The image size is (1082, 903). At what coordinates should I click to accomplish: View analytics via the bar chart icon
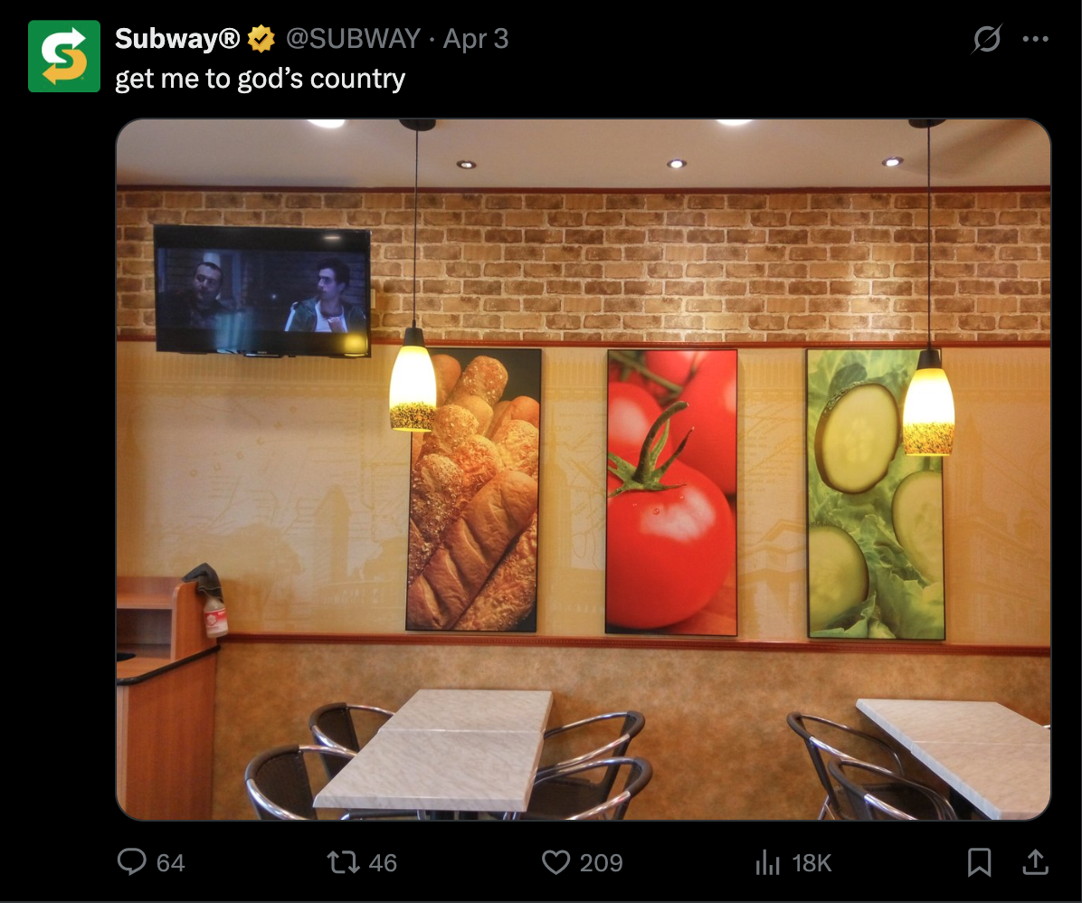point(767,862)
